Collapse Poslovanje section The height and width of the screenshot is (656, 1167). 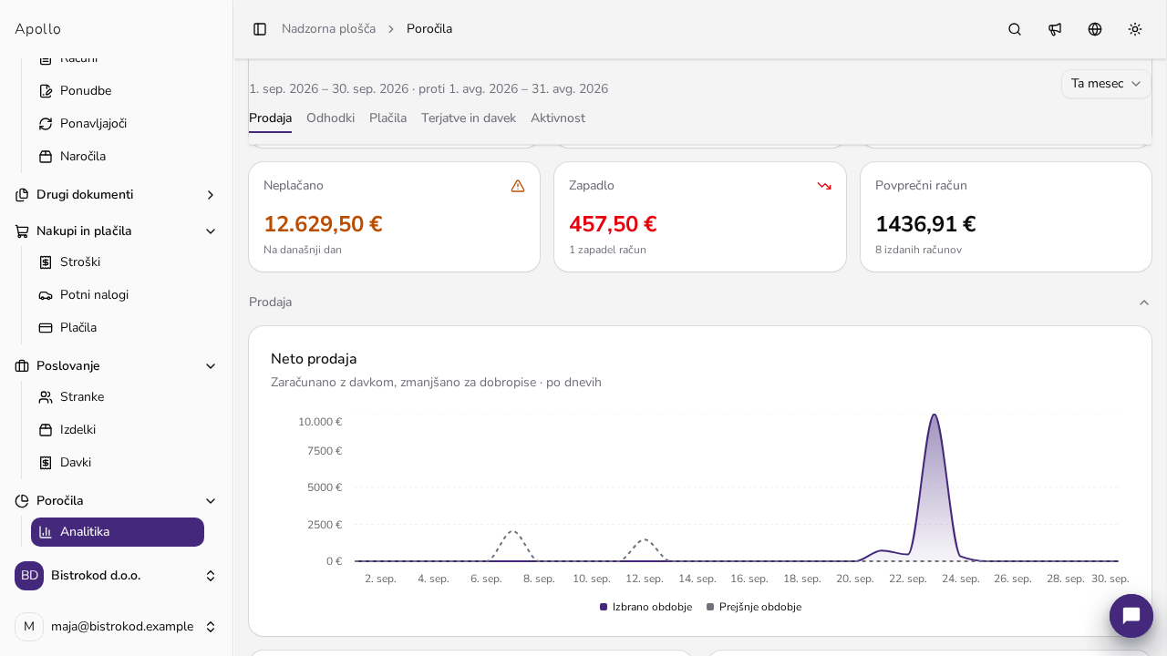116,366
